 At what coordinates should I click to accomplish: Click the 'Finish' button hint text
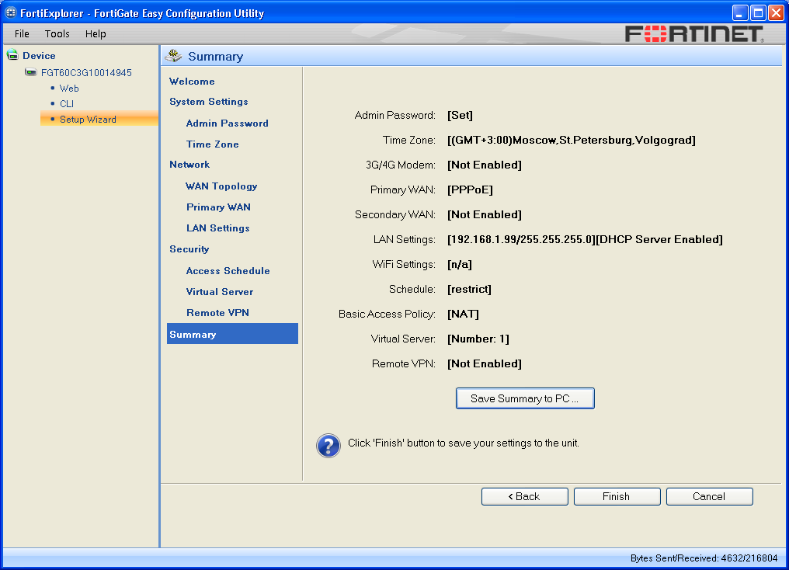click(464, 443)
